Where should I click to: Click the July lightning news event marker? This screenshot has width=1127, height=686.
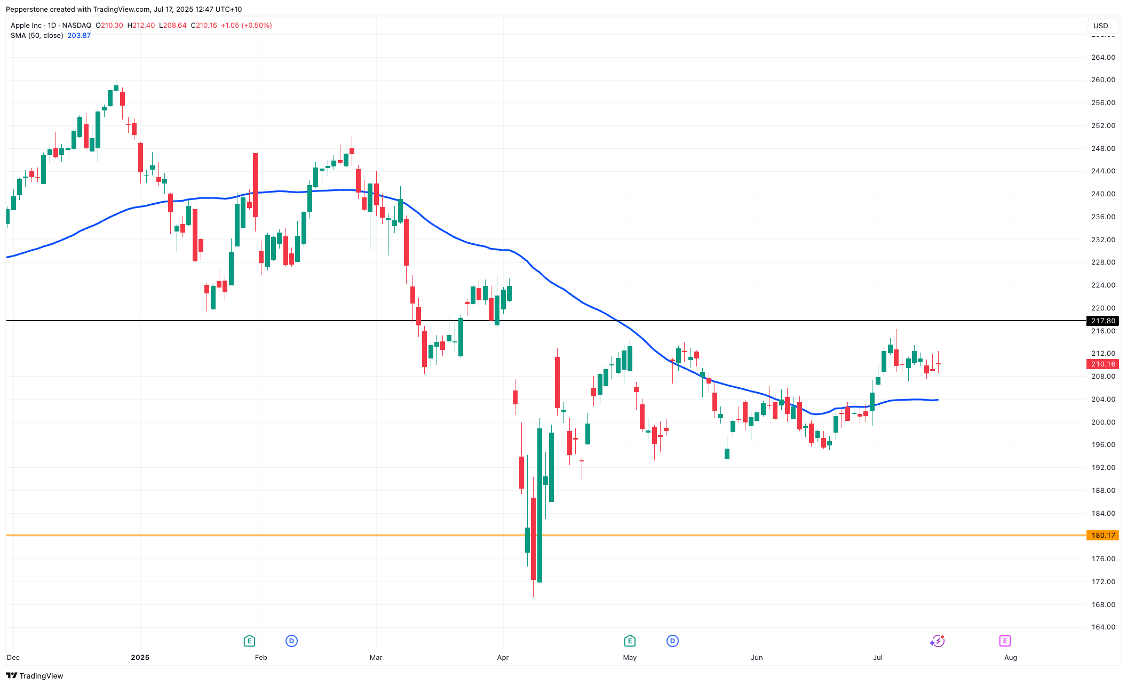[x=938, y=641]
